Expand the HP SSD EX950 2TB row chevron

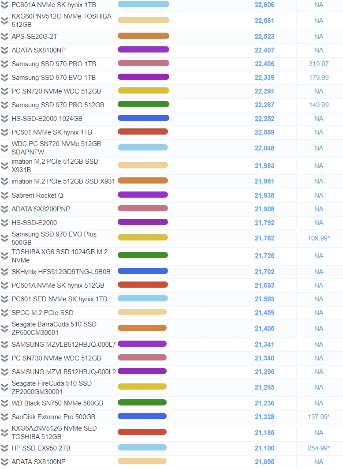coord(4,448)
